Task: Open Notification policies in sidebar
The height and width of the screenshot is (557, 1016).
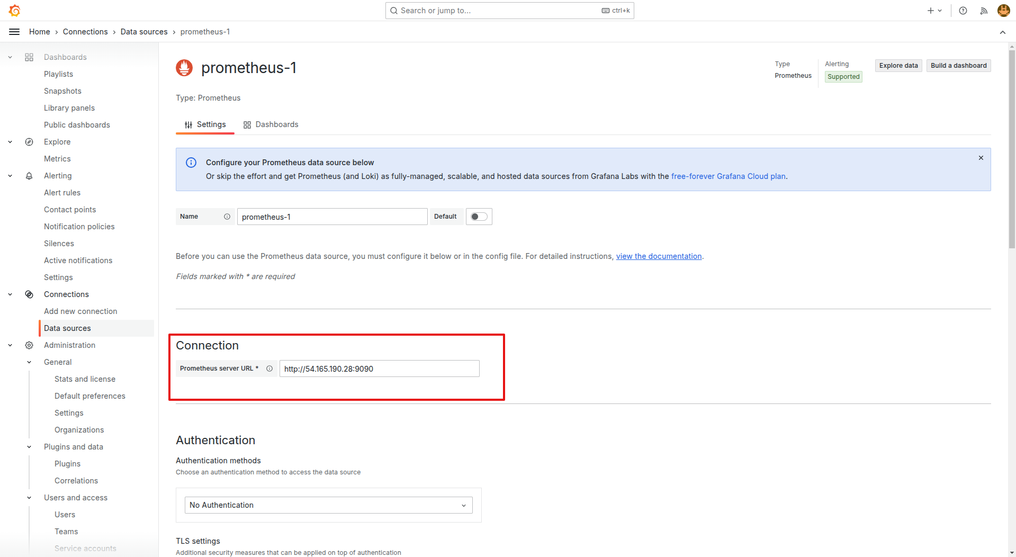Action: point(79,227)
